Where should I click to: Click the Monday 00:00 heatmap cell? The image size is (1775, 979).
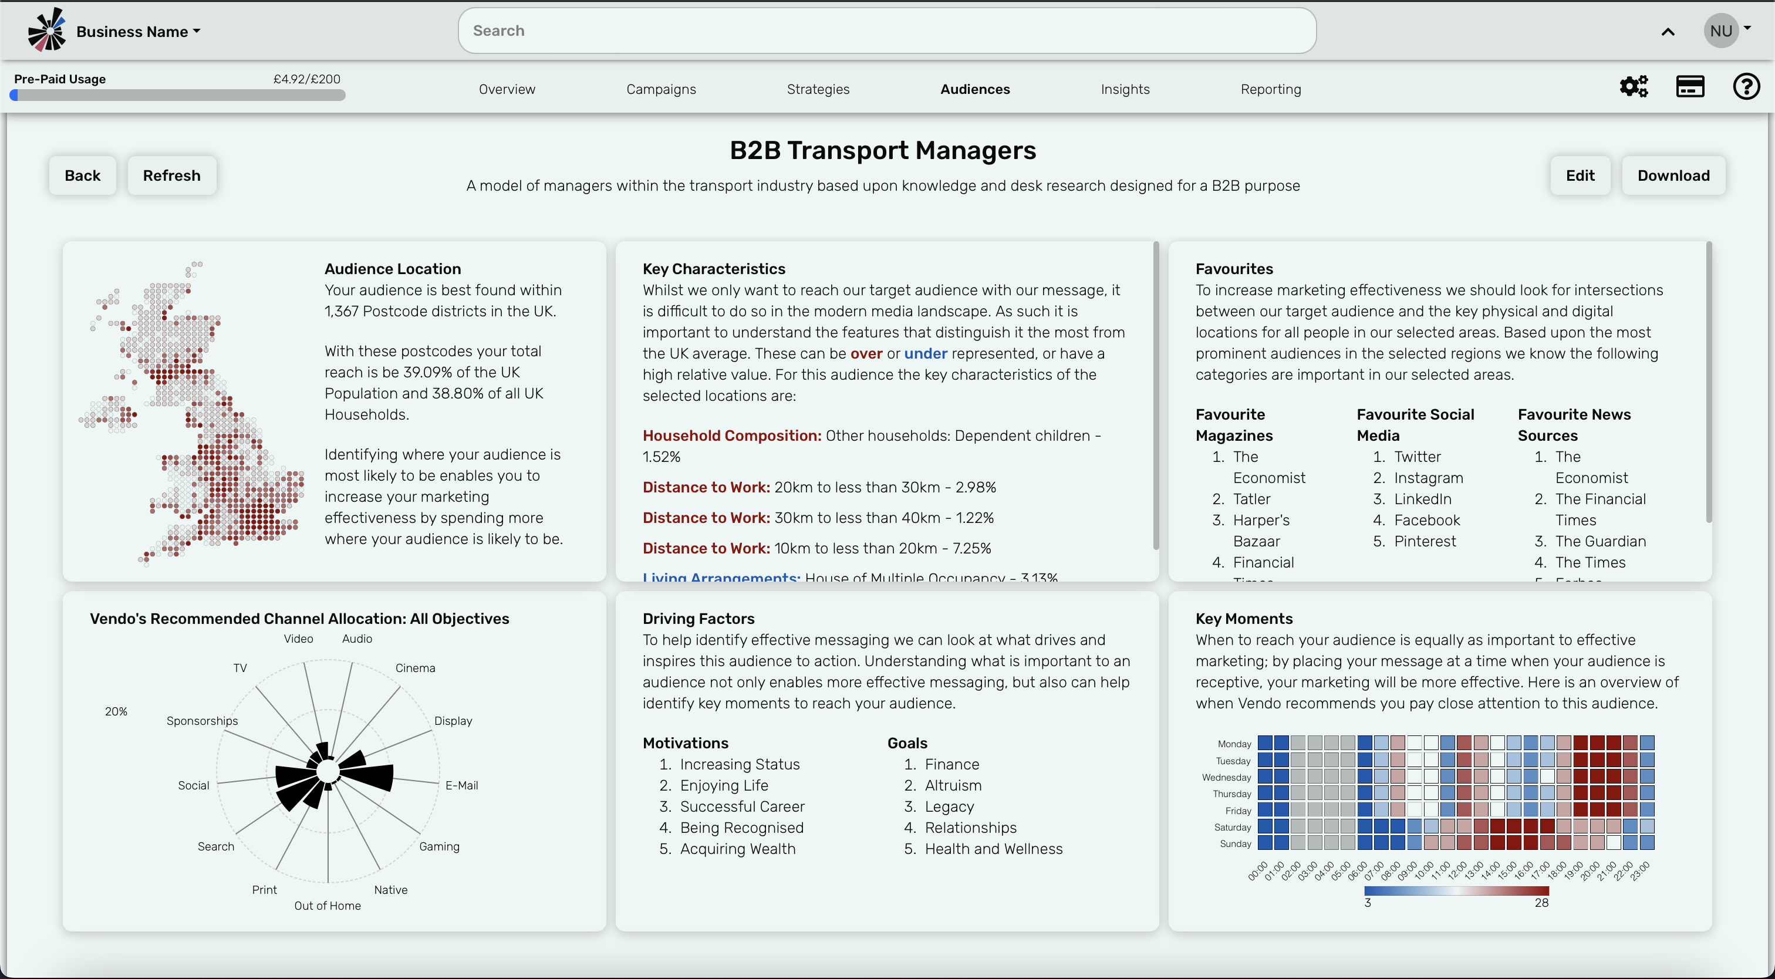tap(1265, 742)
